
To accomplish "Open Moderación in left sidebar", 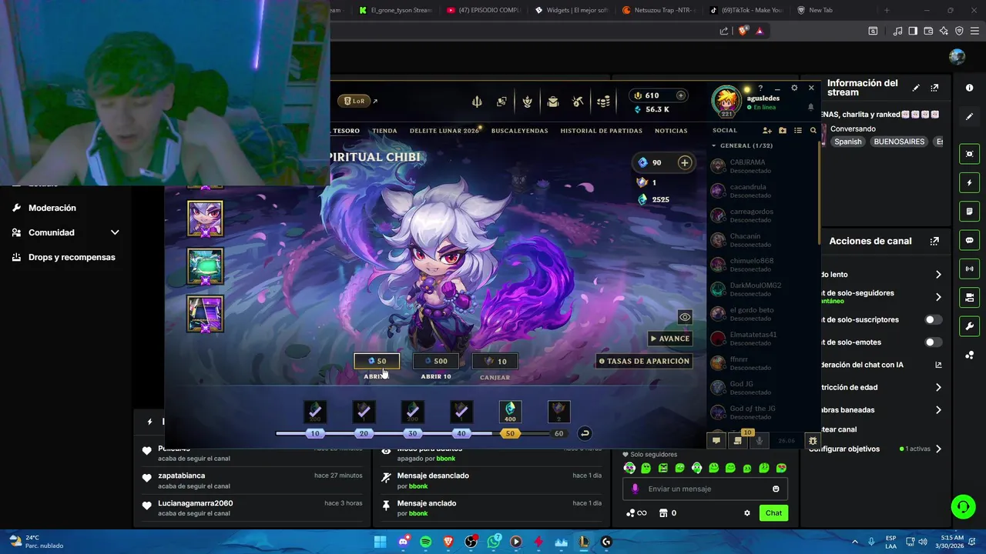I will click(x=52, y=208).
